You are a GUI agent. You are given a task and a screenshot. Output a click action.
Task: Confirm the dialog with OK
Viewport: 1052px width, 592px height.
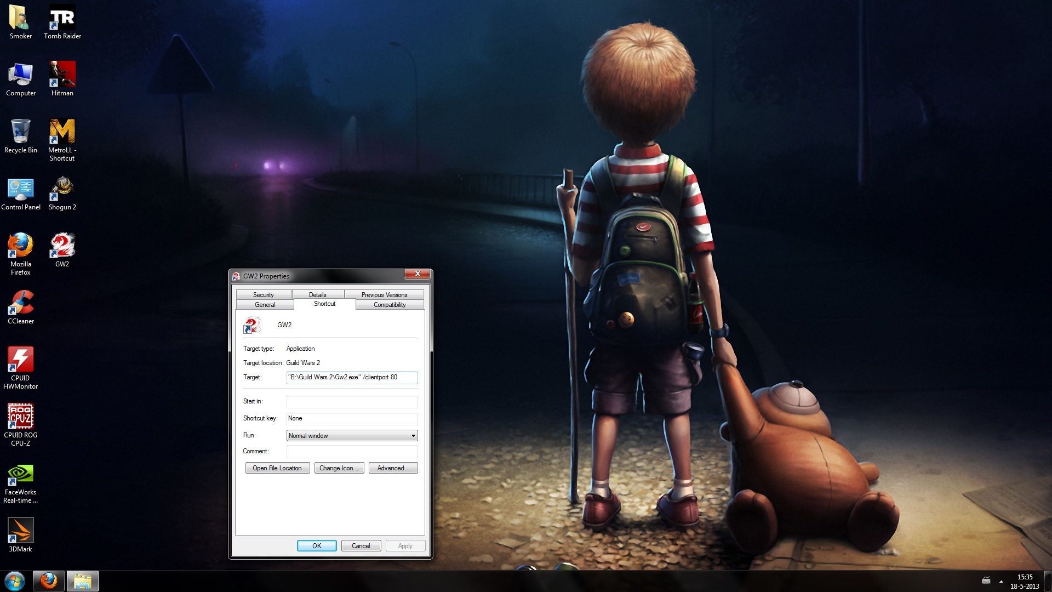(x=317, y=546)
